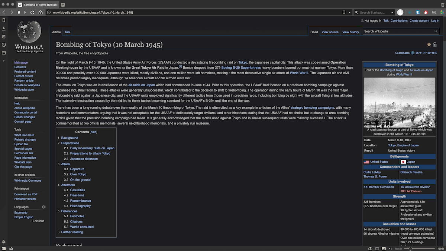The image size is (446, 251).
Task: Click the sync cloud status icon
Action: pos(11,248)
